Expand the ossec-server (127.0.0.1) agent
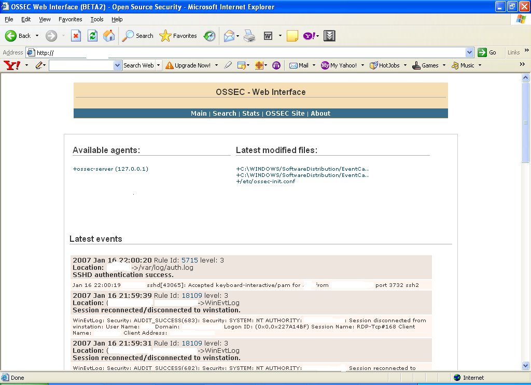 tap(111, 169)
